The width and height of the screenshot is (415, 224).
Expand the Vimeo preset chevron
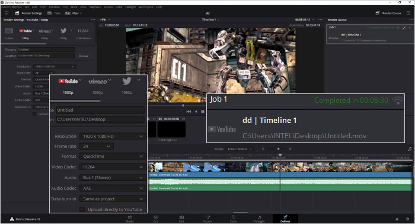(52, 30)
